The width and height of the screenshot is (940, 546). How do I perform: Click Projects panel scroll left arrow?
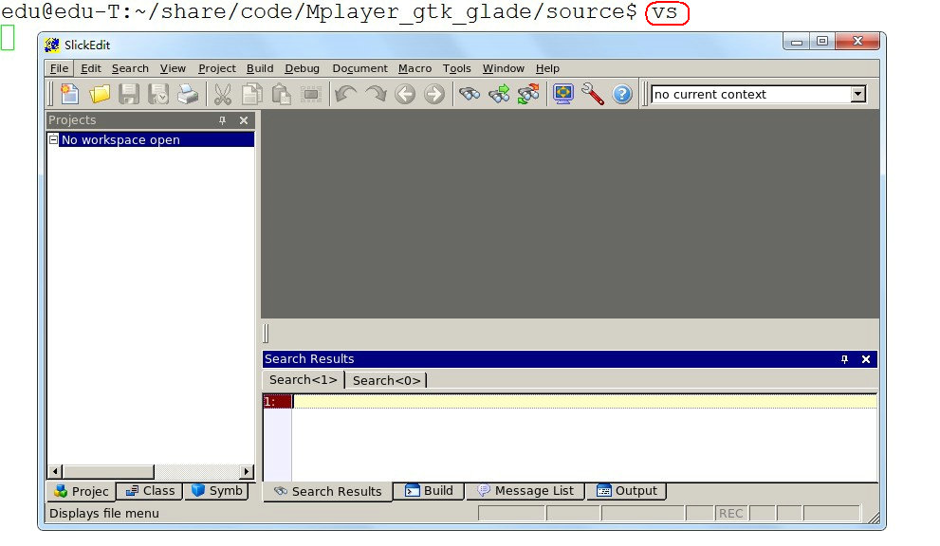(x=55, y=472)
